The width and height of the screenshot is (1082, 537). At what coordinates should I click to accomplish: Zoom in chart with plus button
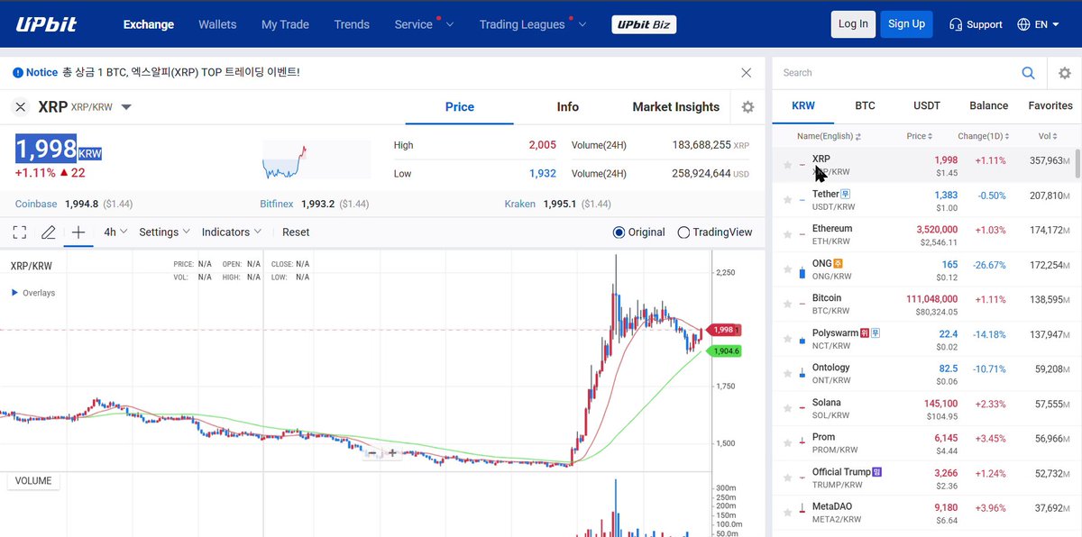[392, 453]
